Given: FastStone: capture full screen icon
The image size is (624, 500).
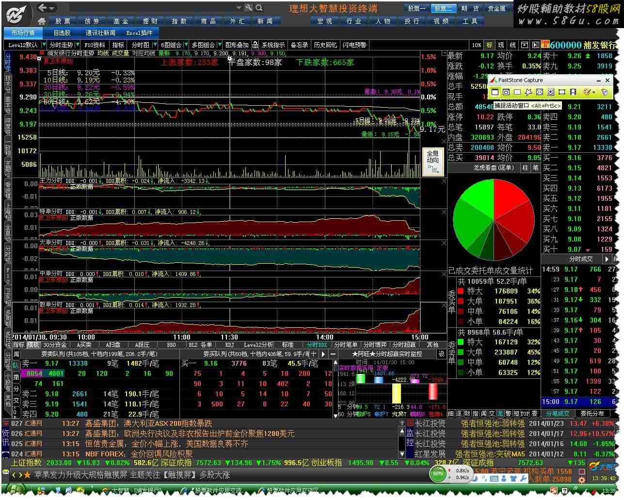Looking at the screenshot, I should pyautogui.click(x=540, y=92).
